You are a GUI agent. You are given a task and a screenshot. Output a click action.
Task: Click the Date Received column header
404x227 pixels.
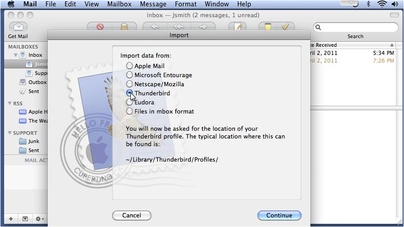pos(353,45)
